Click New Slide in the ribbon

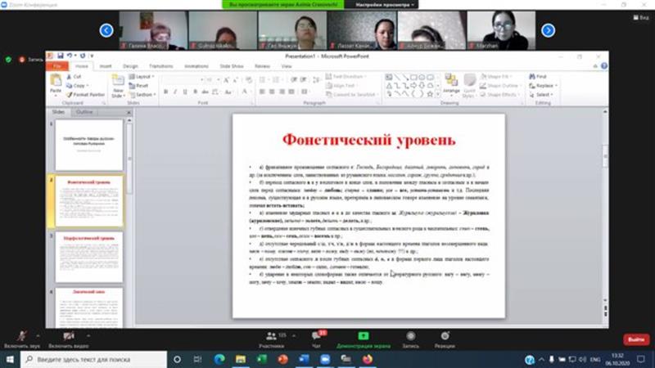(x=118, y=85)
